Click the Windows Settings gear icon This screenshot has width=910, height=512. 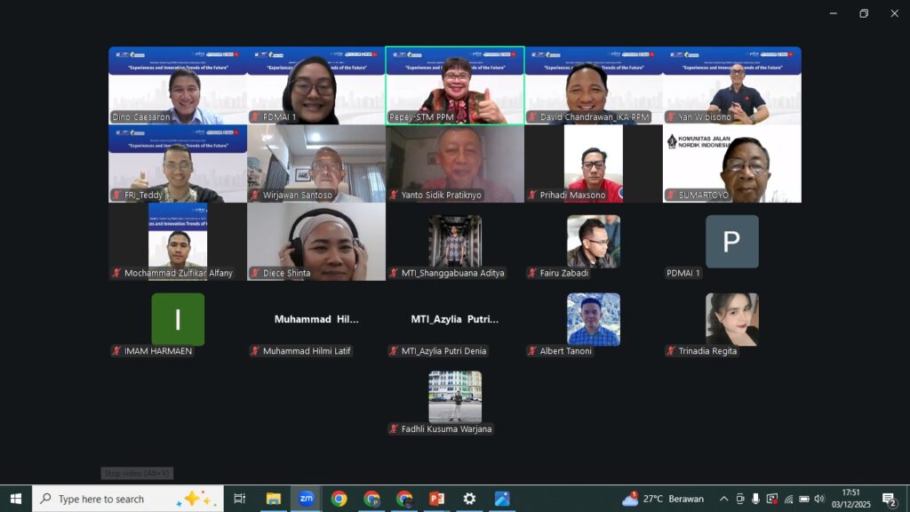[x=469, y=499]
